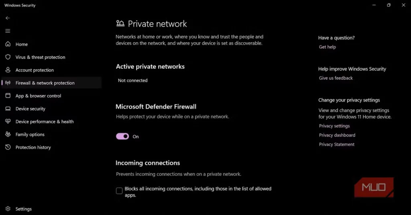This screenshot has height=215, width=411.
Task: Restore down the Windows Security window
Action: pyautogui.click(x=389, y=5)
